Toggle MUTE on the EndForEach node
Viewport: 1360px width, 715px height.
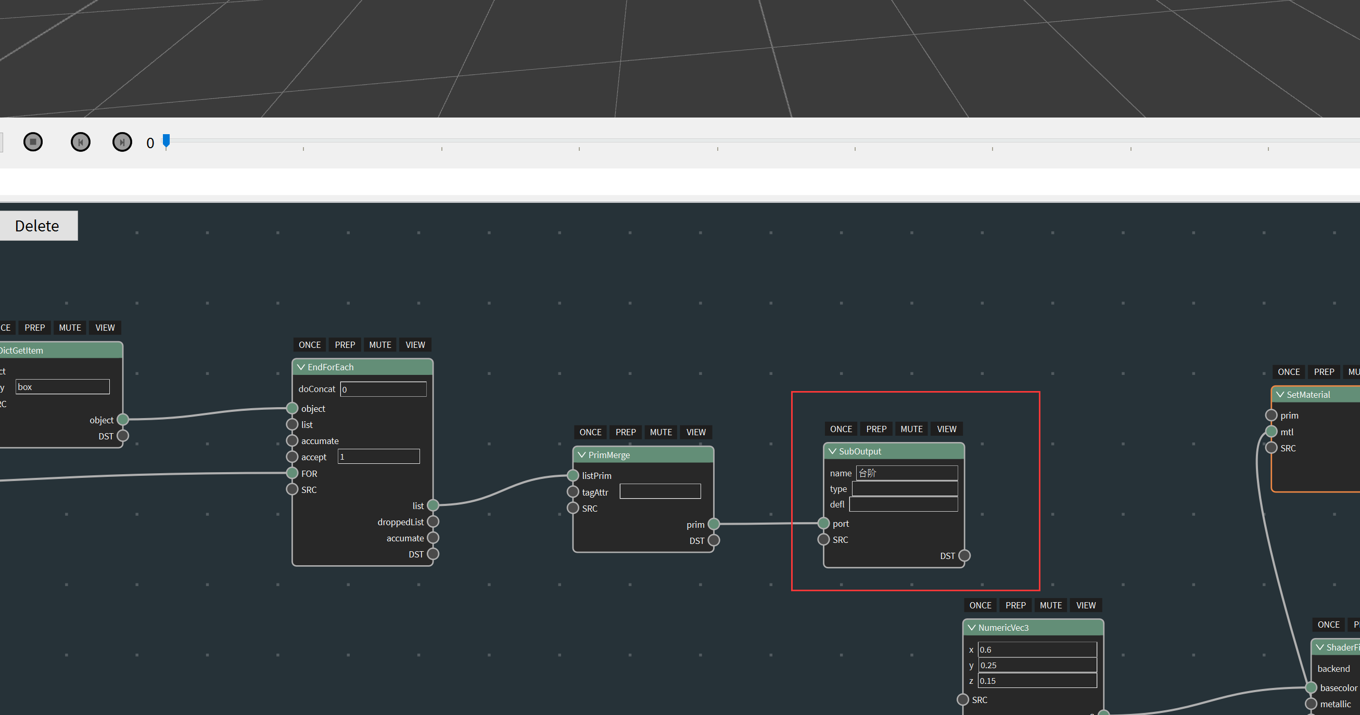click(380, 345)
